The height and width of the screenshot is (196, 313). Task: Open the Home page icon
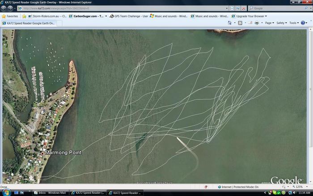tap(230, 23)
